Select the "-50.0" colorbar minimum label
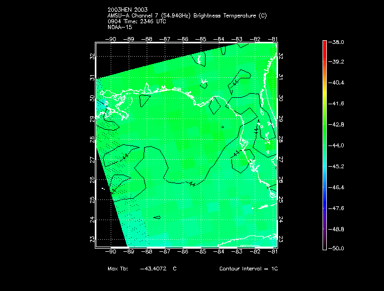The height and width of the screenshot is (291, 384). 336,249
